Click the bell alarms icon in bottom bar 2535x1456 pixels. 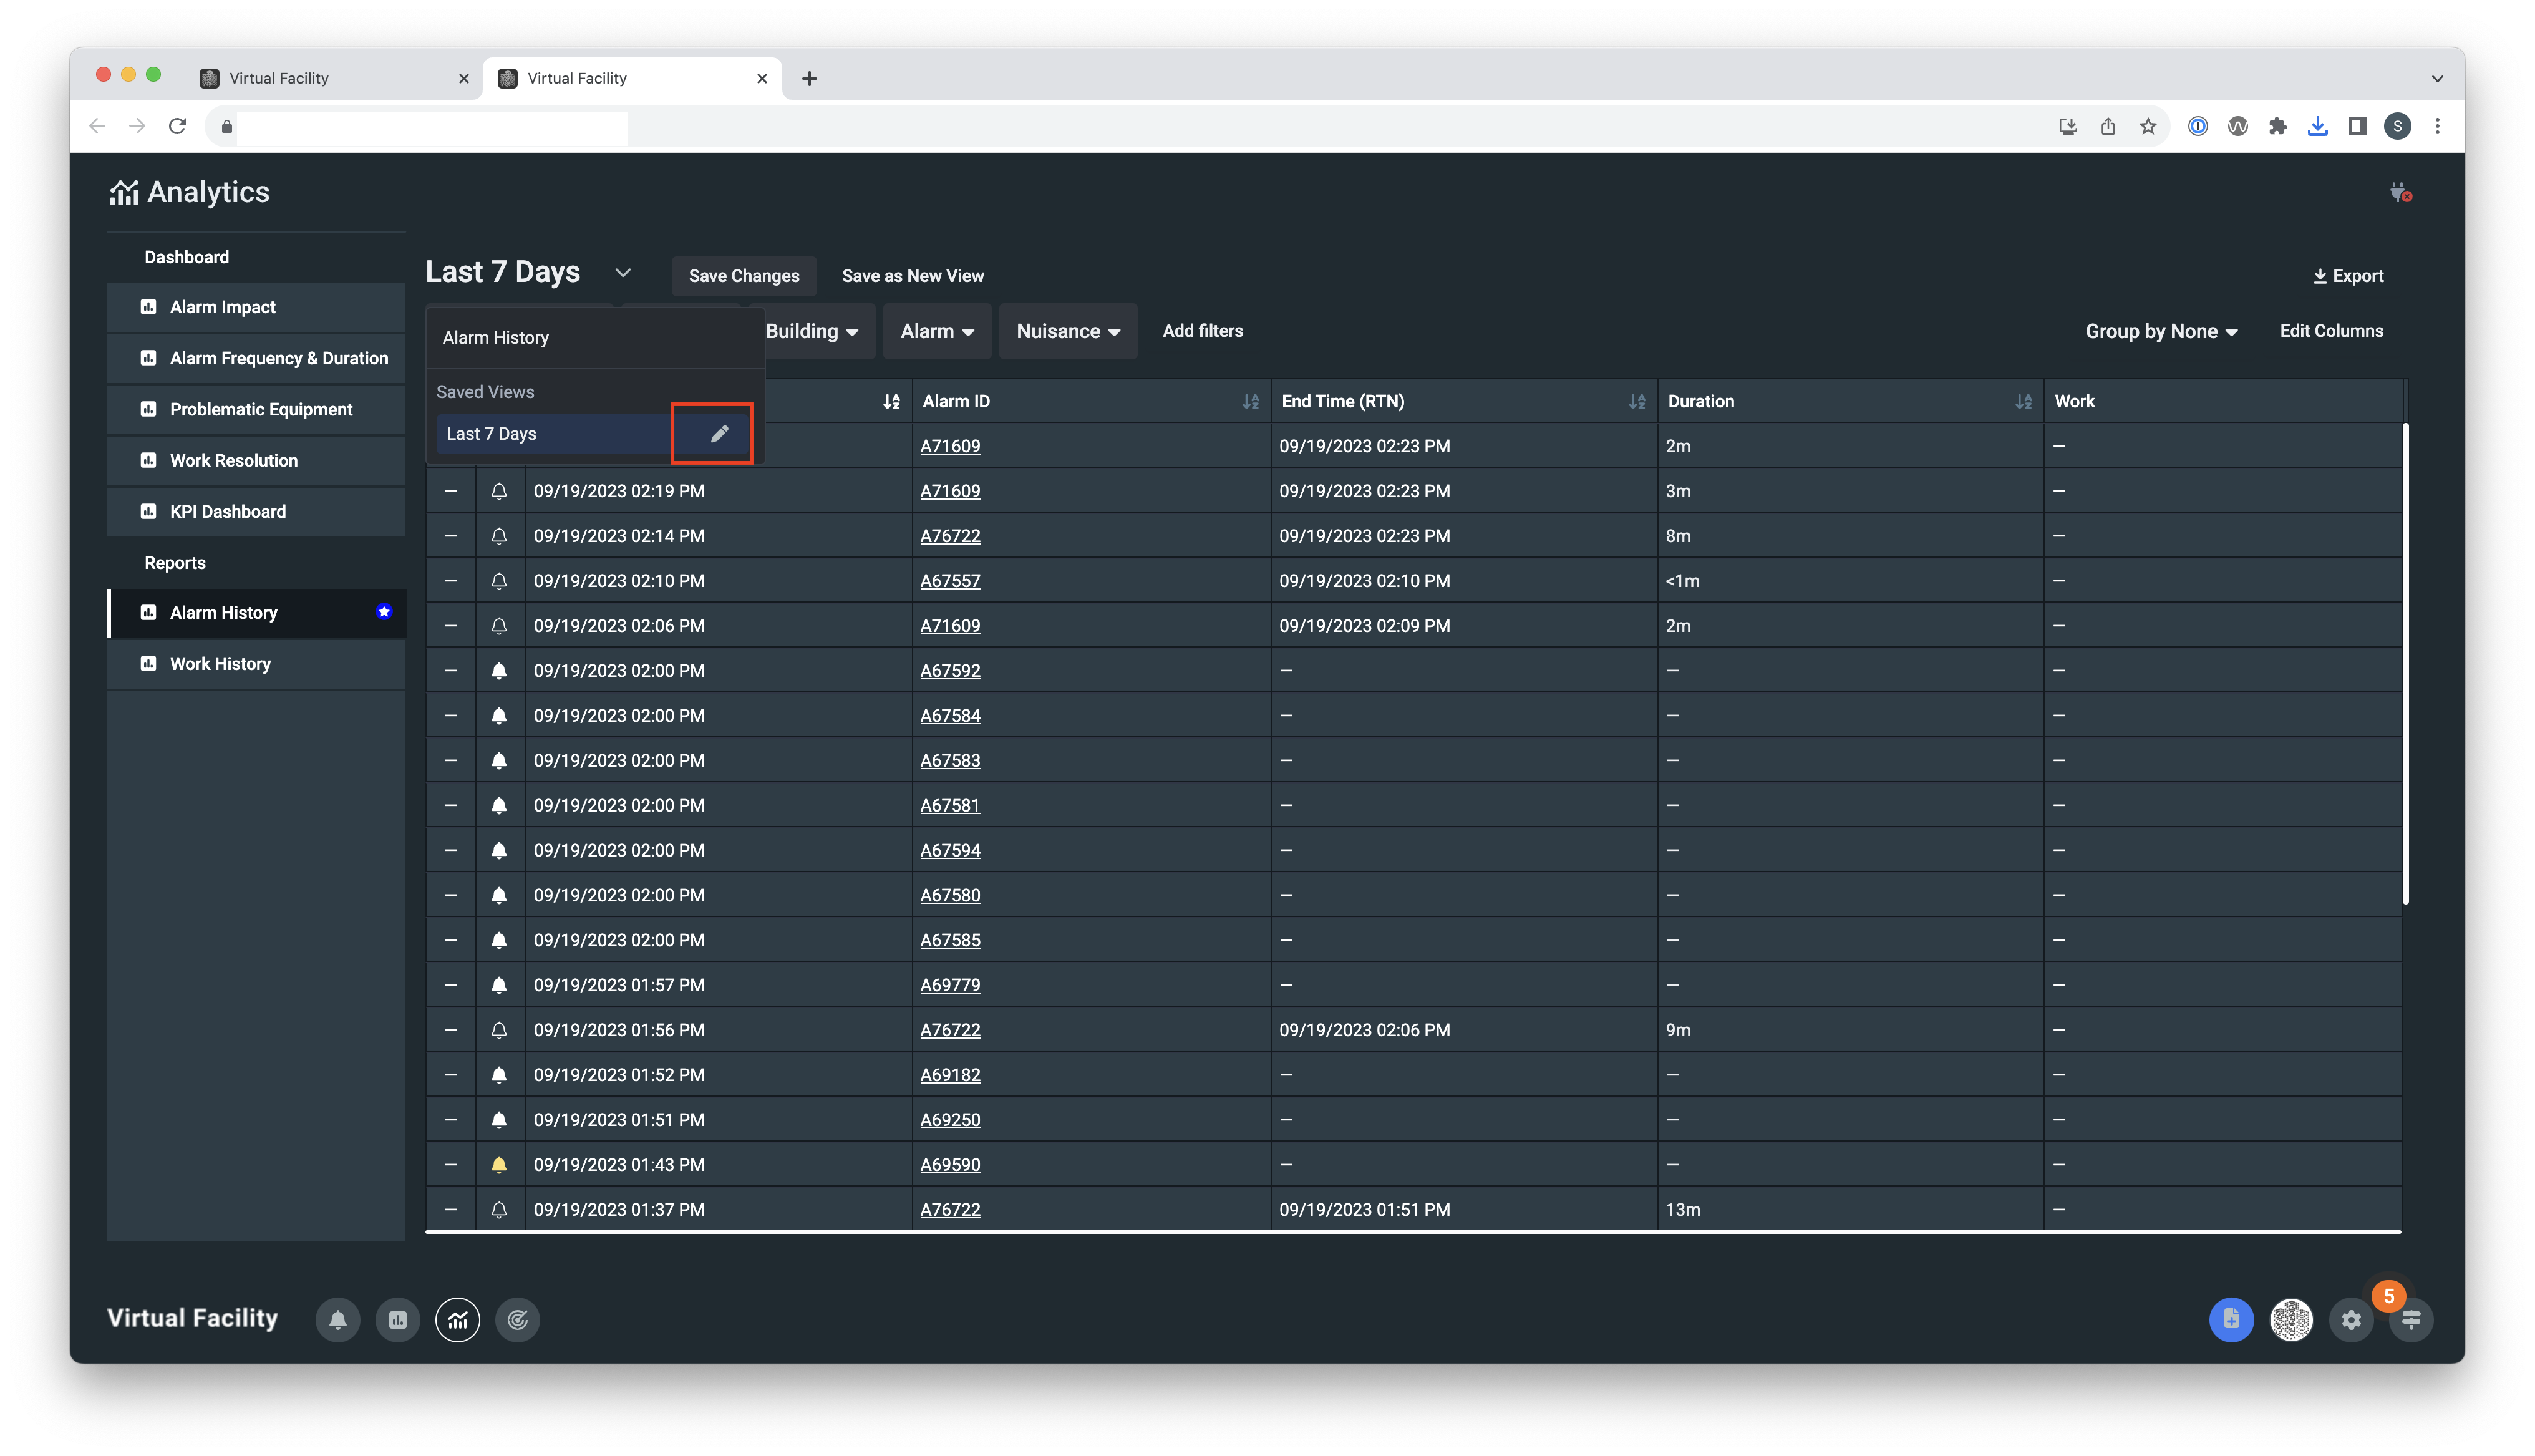pyautogui.click(x=338, y=1320)
